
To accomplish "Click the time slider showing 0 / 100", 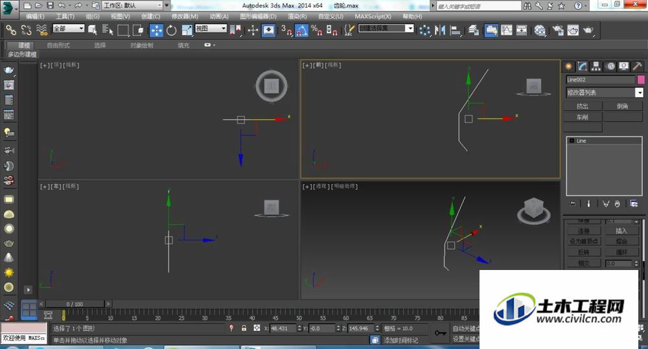I will point(75,304).
